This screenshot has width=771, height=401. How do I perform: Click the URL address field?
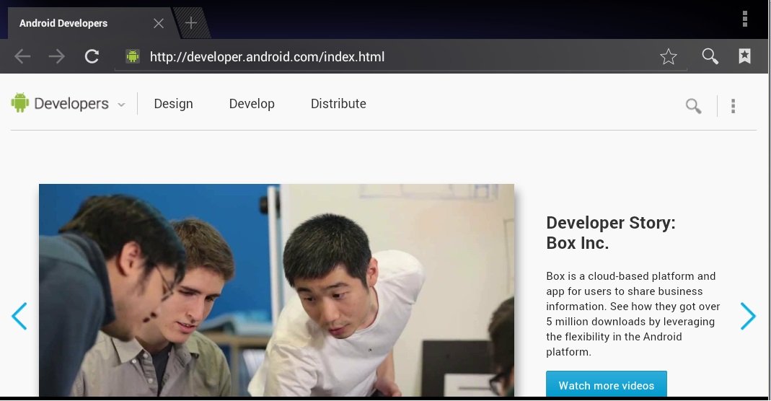pos(400,57)
